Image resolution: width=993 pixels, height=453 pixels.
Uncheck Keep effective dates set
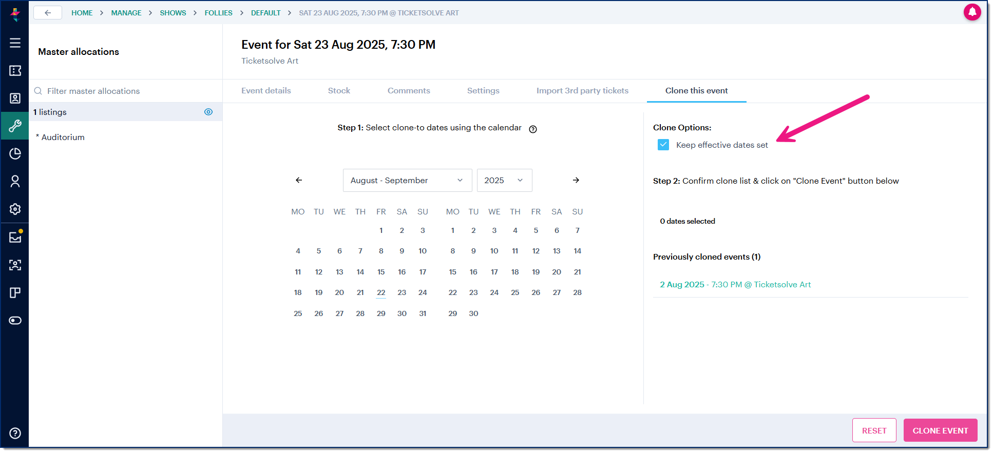(663, 145)
